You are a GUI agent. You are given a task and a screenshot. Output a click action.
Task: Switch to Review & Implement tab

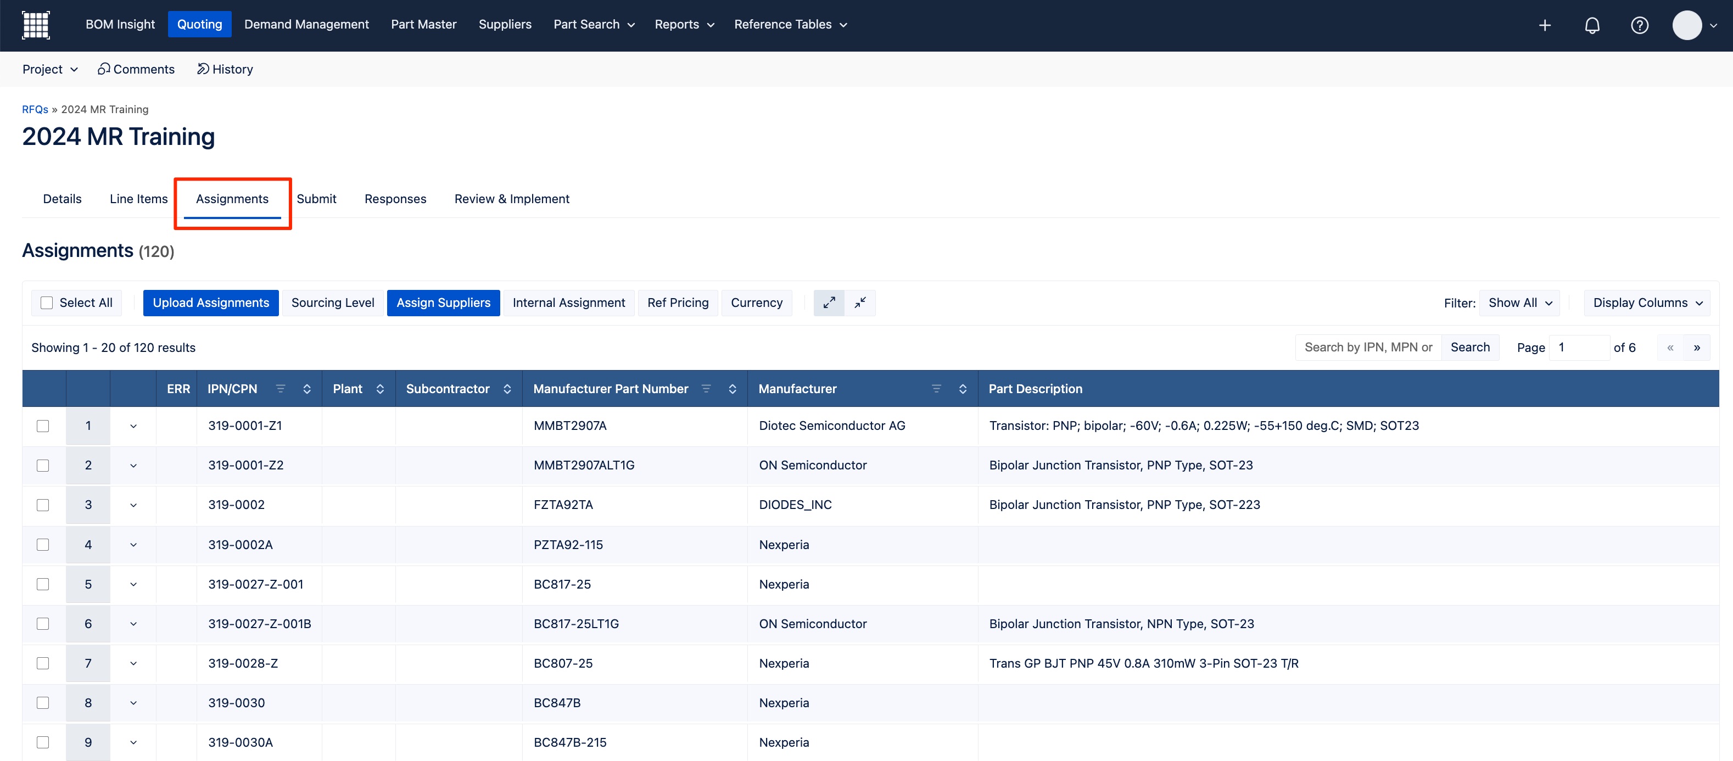click(x=512, y=199)
